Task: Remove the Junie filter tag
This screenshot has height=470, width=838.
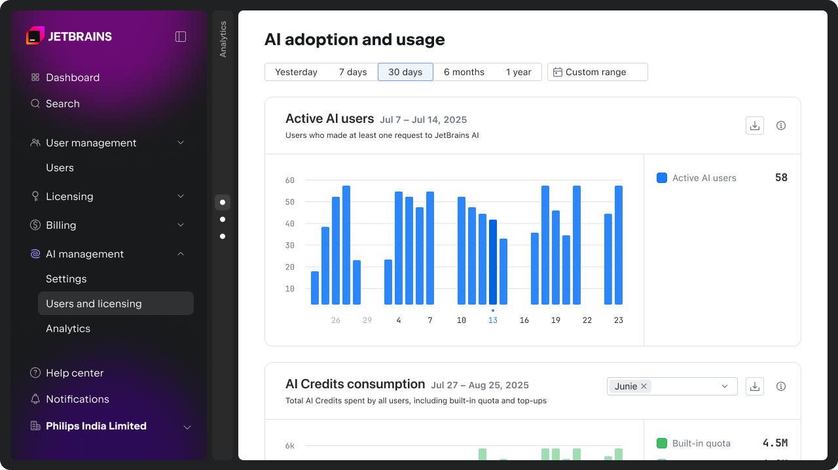Action: click(x=644, y=386)
